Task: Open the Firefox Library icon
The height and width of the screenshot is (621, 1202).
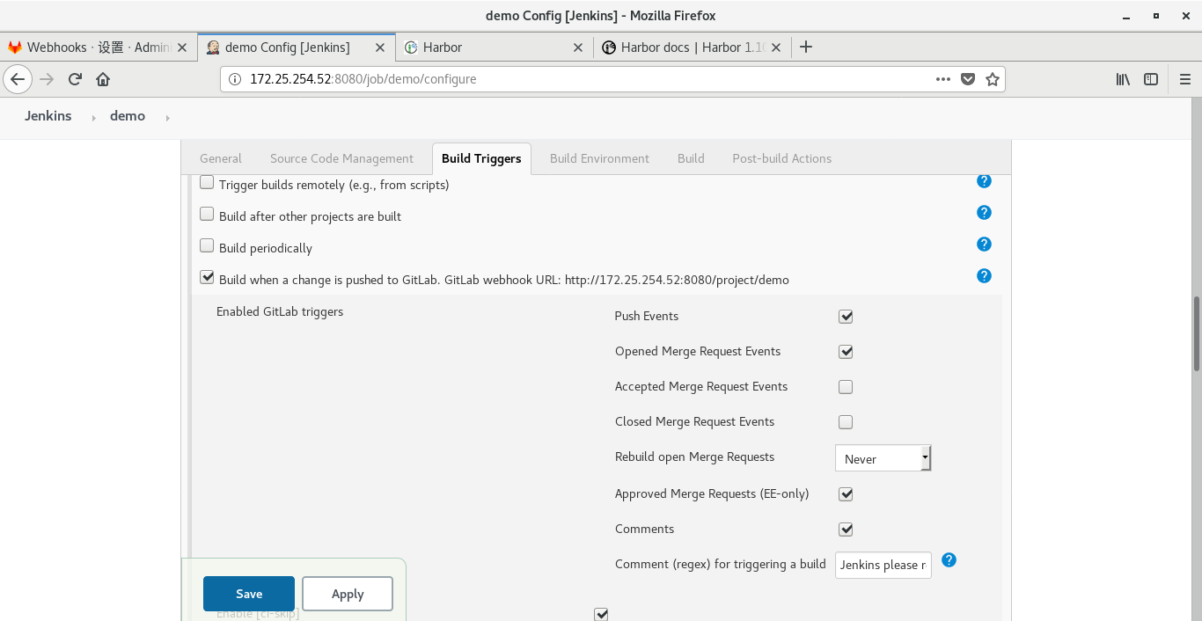Action: (x=1123, y=79)
